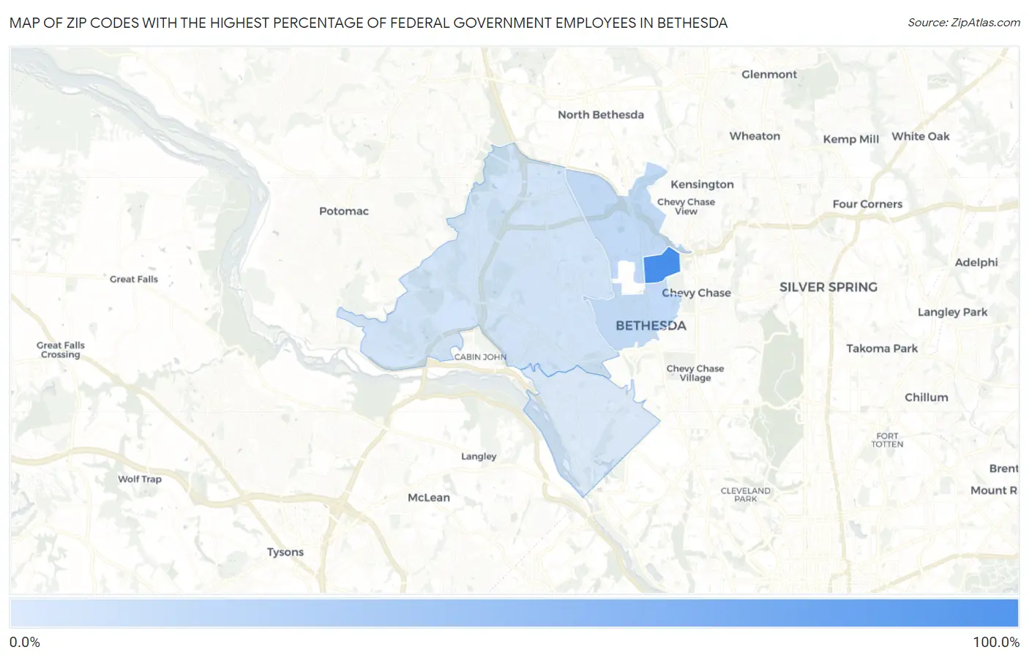
Task: Click the CLEVELAND PARK label
Action: click(746, 495)
